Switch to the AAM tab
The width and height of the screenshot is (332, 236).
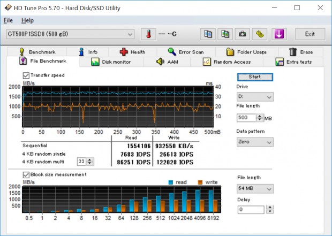167,62
